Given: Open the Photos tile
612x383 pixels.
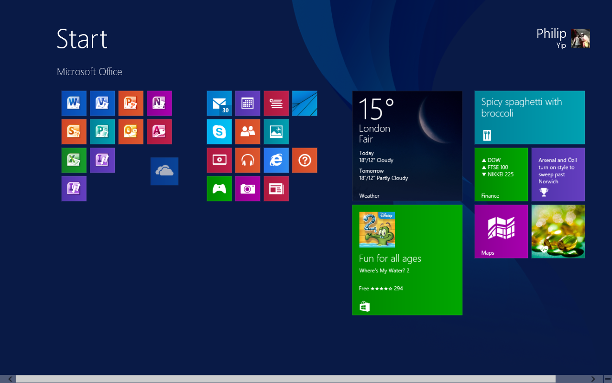Looking at the screenshot, I should click(276, 132).
